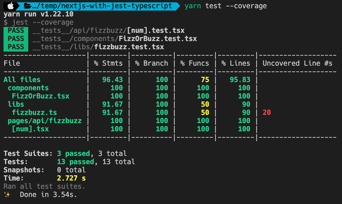Click the 'FizzOrBuzz.tsx' row label

click(41, 96)
